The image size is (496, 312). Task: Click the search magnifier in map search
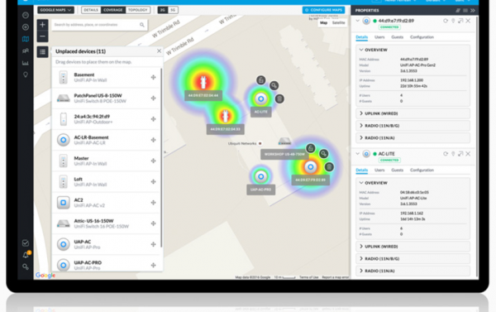[142, 25]
